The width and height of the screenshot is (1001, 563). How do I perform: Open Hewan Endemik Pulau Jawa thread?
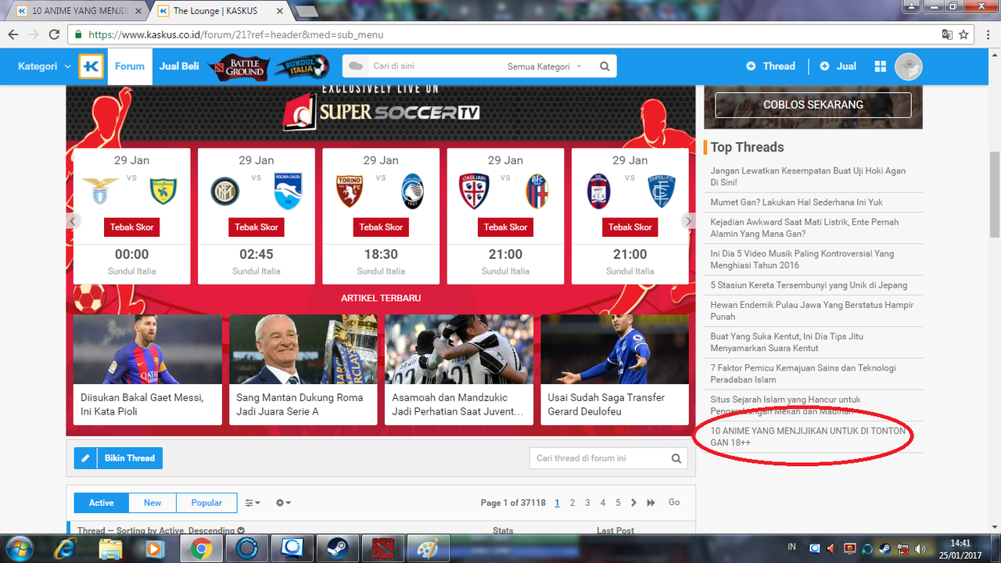[x=812, y=310]
